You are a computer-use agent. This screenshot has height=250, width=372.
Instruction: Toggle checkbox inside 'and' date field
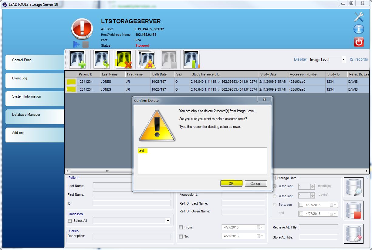[x=301, y=214]
